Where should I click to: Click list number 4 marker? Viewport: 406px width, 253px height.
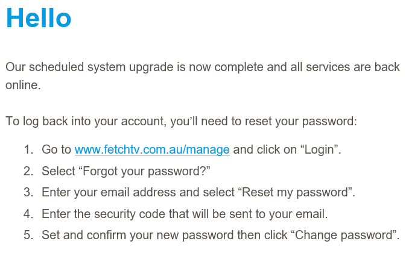(x=28, y=214)
